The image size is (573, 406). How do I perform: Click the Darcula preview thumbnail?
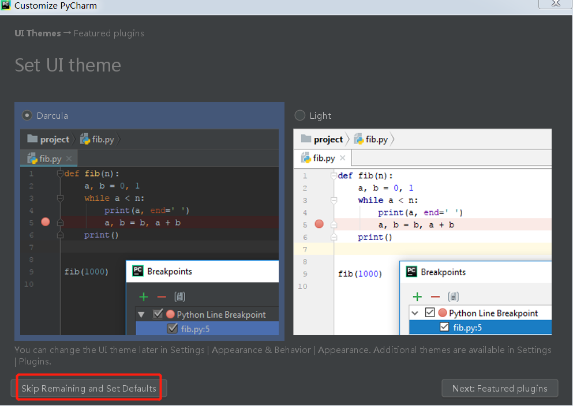(149, 232)
